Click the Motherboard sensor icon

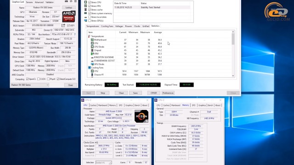(x=92, y=40)
